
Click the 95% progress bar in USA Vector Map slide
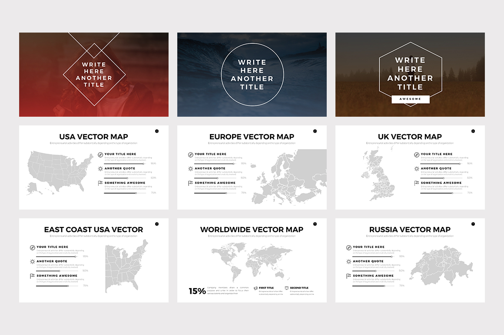coord(125,164)
